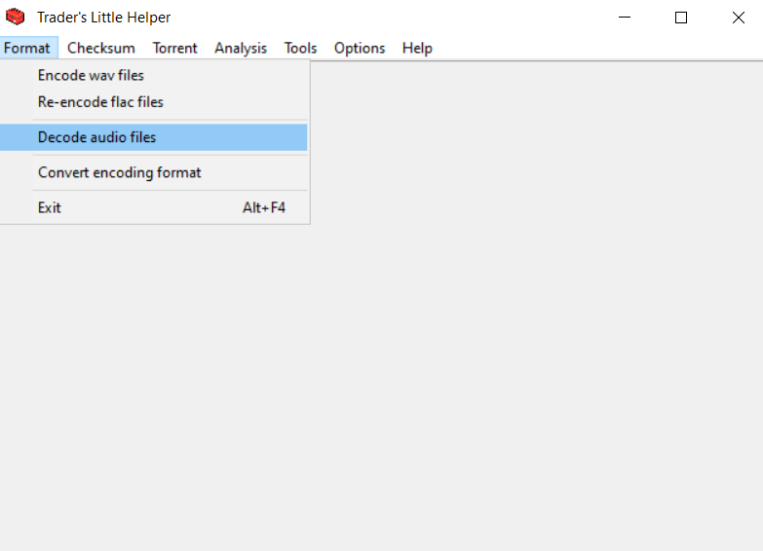Minimize the Trader's Little Helper window
Viewport: 763px width, 551px height.
[x=625, y=18]
